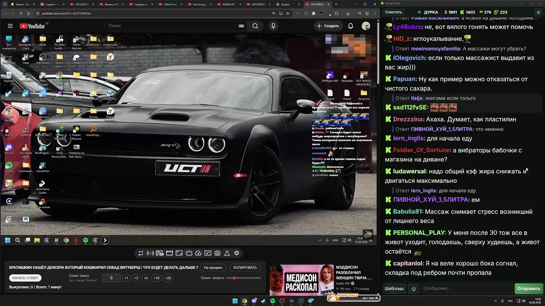Open the on-screen keyboard in search box

point(241,26)
